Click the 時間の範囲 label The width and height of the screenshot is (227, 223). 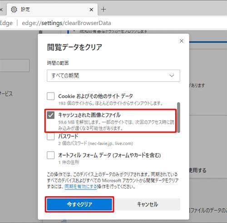click(x=58, y=63)
